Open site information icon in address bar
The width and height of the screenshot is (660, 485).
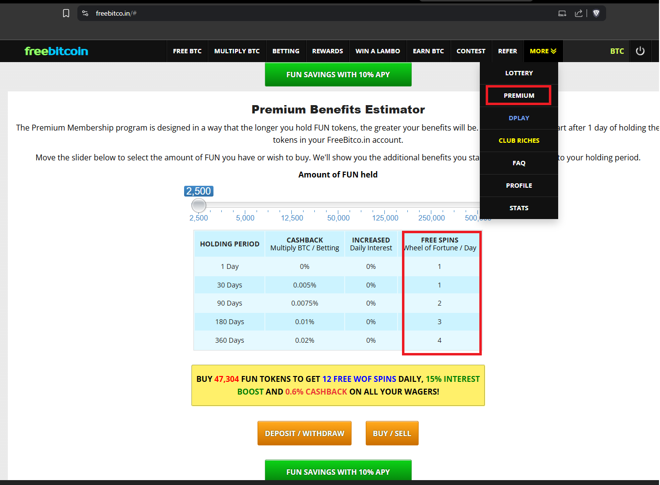[85, 13]
